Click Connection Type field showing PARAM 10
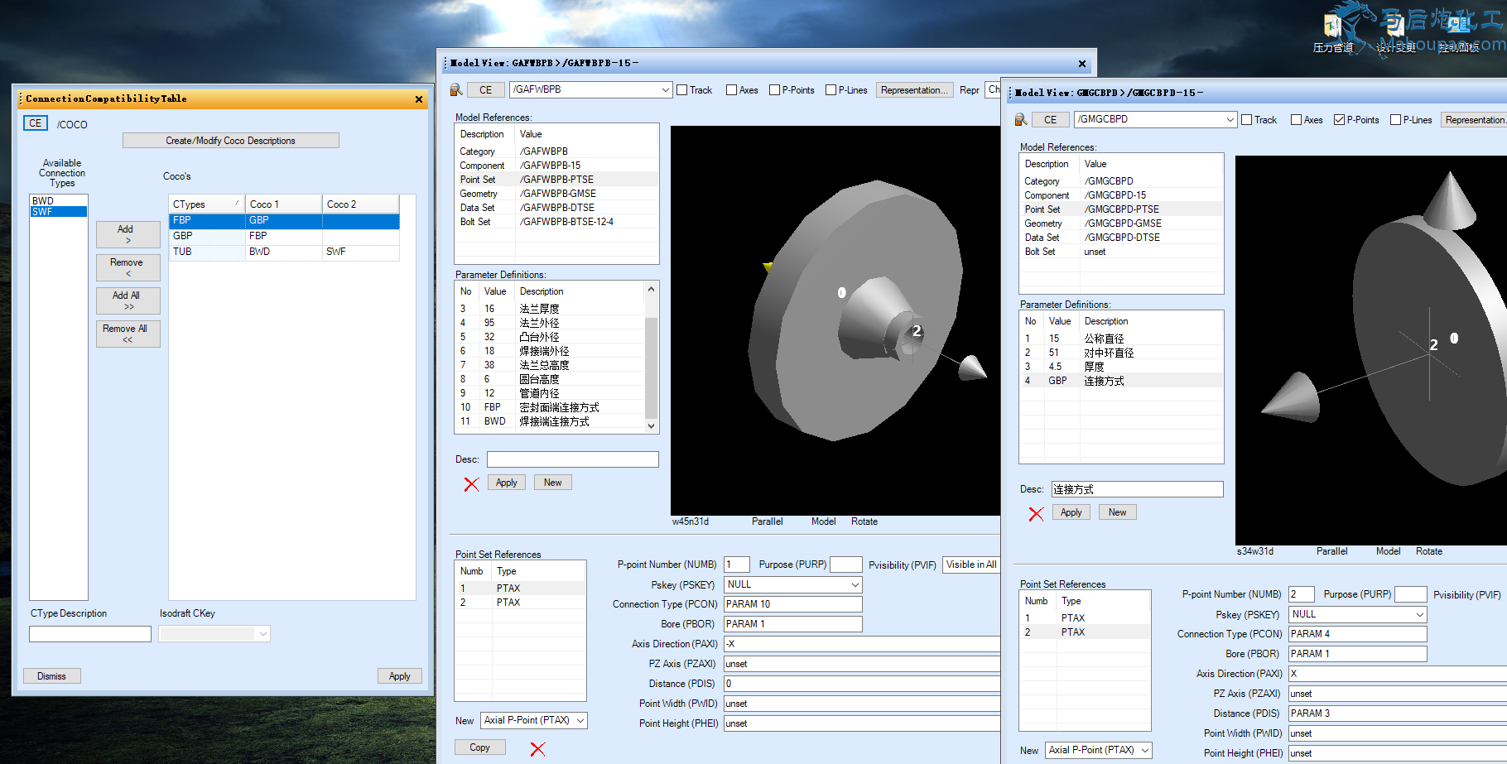Image resolution: width=1507 pixels, height=764 pixels. [793, 604]
